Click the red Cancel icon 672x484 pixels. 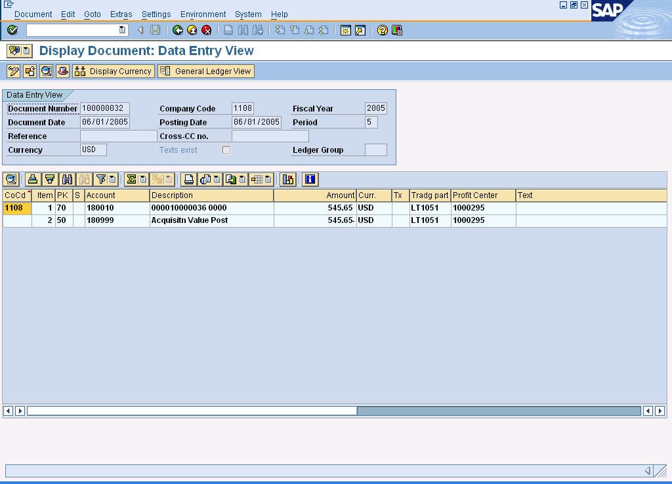[207, 30]
